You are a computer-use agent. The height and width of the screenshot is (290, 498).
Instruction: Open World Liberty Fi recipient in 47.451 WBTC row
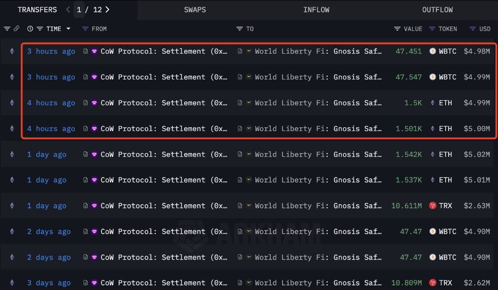pos(318,51)
